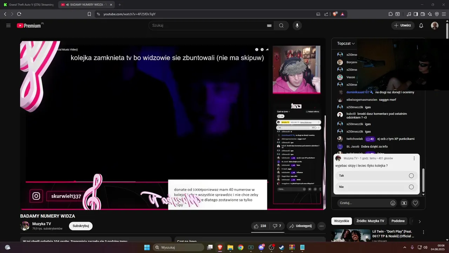Send a heart reaction in chat
Viewport: 449px width, 253px height.
(x=415, y=203)
